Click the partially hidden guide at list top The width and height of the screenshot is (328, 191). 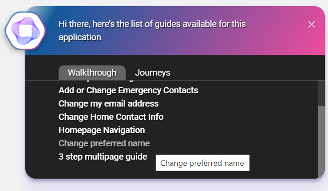click(104, 82)
